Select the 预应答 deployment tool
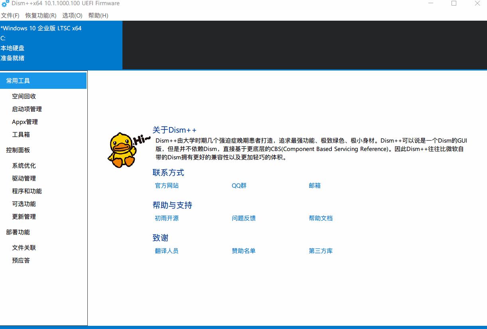487x329 pixels. click(x=21, y=260)
